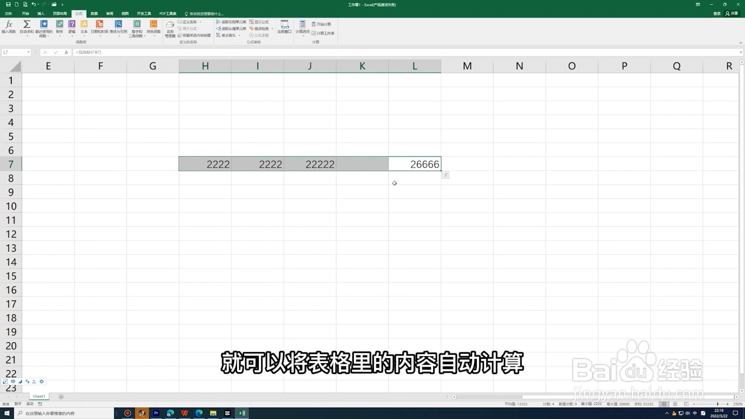Click the Select All corner triangle
Viewport: 745px width, 419px height.
coord(15,67)
